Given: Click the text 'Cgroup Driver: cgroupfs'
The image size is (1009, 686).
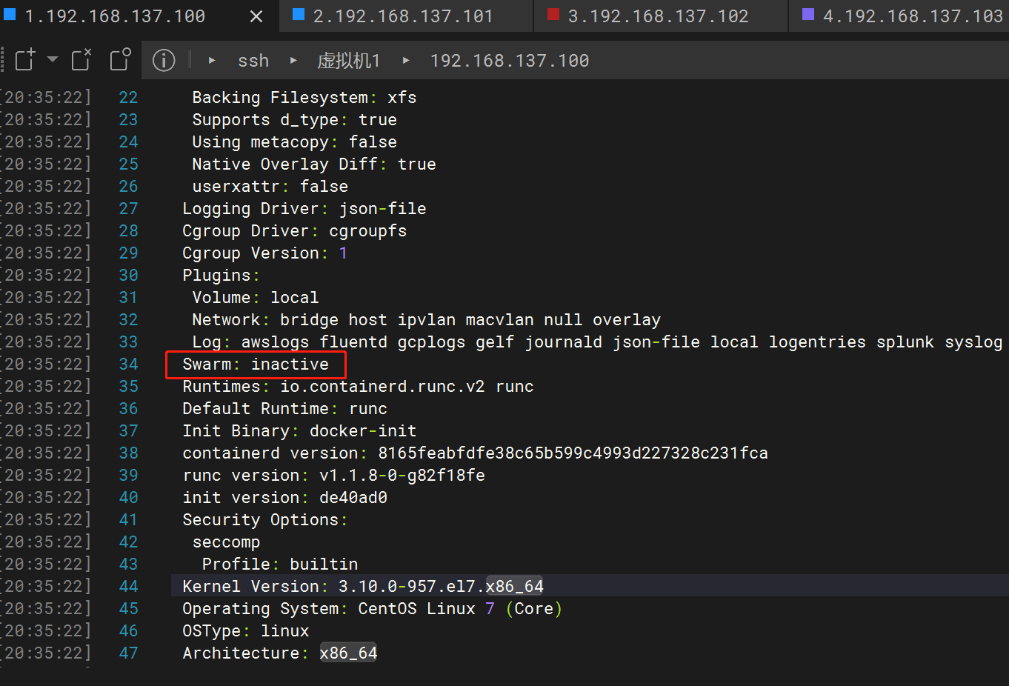Looking at the screenshot, I should (x=295, y=230).
